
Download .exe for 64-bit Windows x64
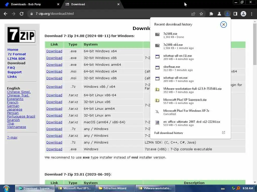(x=54, y=51)
